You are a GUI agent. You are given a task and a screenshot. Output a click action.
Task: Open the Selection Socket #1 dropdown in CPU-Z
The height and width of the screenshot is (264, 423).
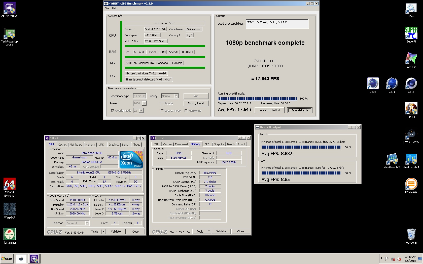[x=77, y=223]
